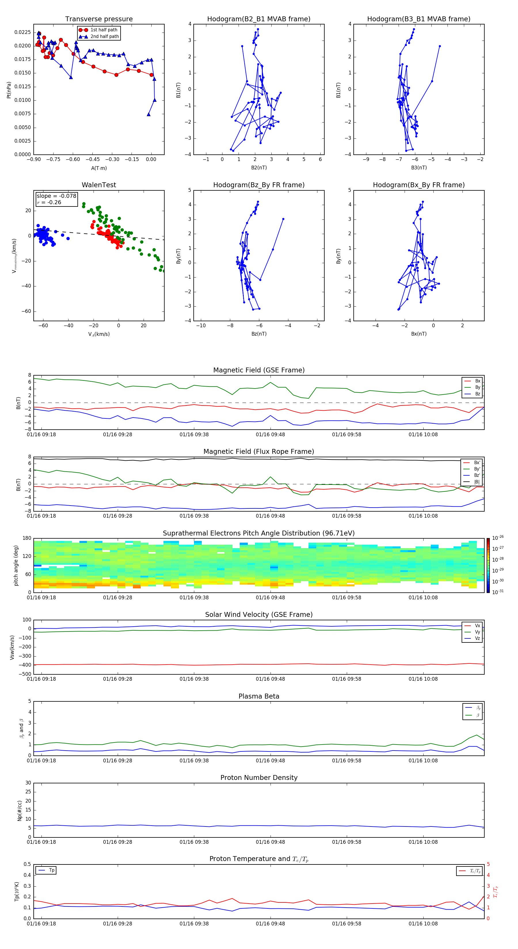Click the 'Hodogram(Bx_By FR frame)' title
This screenshot has width=518, height=949.
click(x=419, y=185)
